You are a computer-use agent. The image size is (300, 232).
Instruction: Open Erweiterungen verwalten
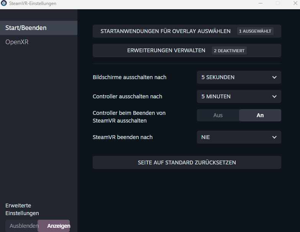click(x=187, y=51)
